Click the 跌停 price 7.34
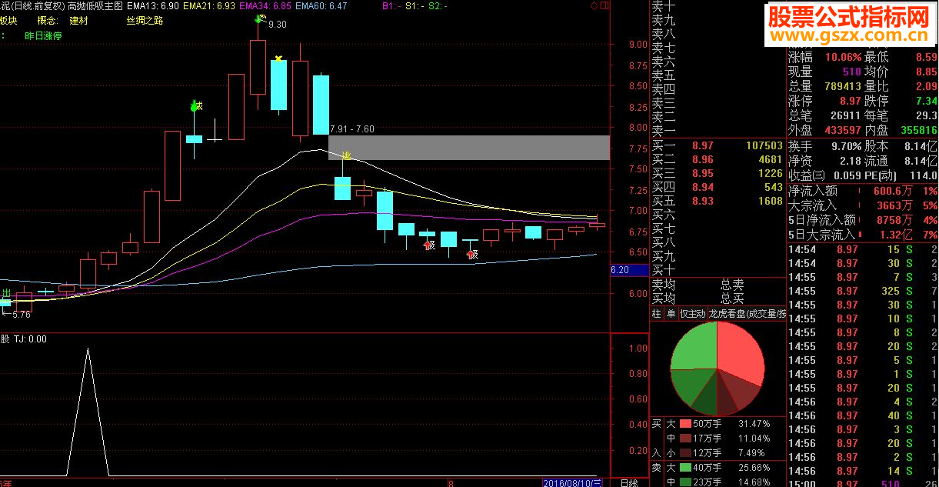The width and height of the screenshot is (939, 487). (x=927, y=101)
